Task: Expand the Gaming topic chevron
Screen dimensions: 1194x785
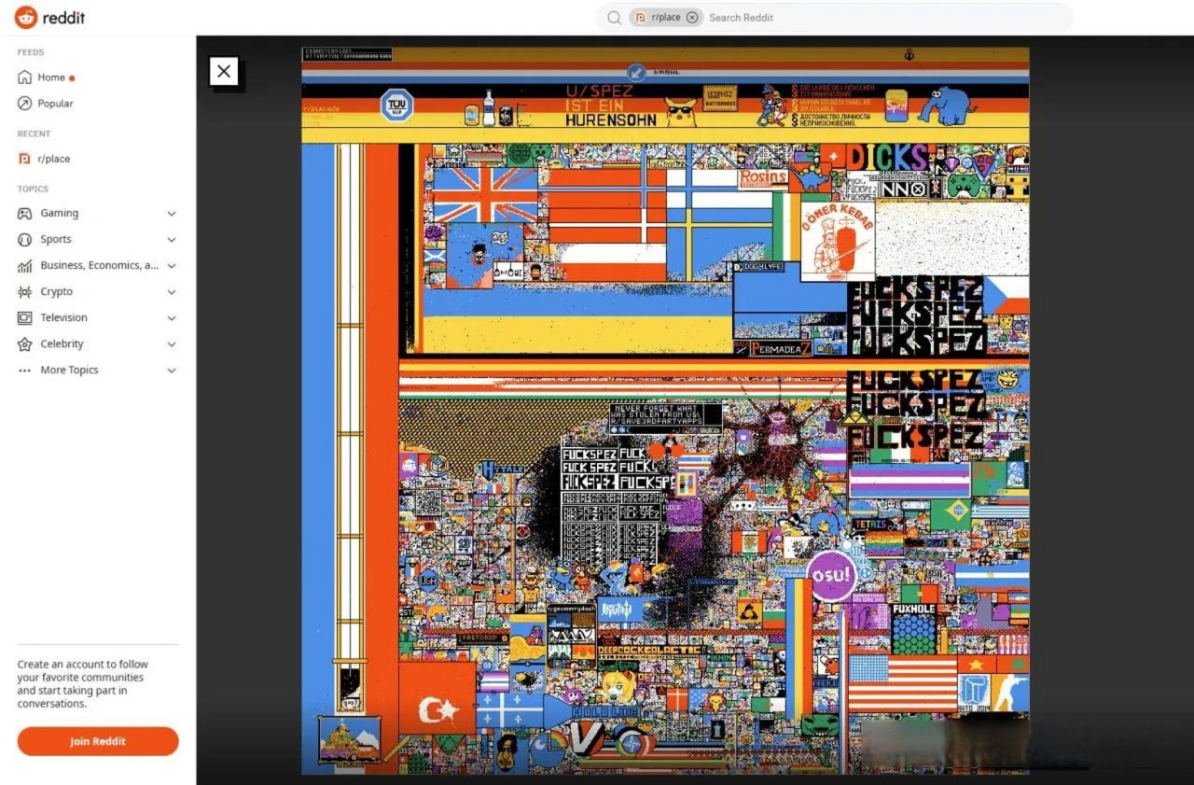Action: click(x=171, y=214)
